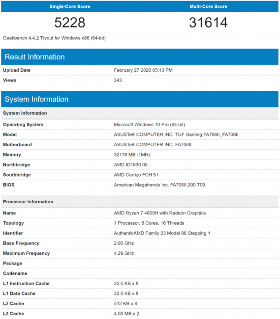Click the L1 Data Cache row label
Viewport: 280px width, 319px height.
pyautogui.click(x=19, y=293)
